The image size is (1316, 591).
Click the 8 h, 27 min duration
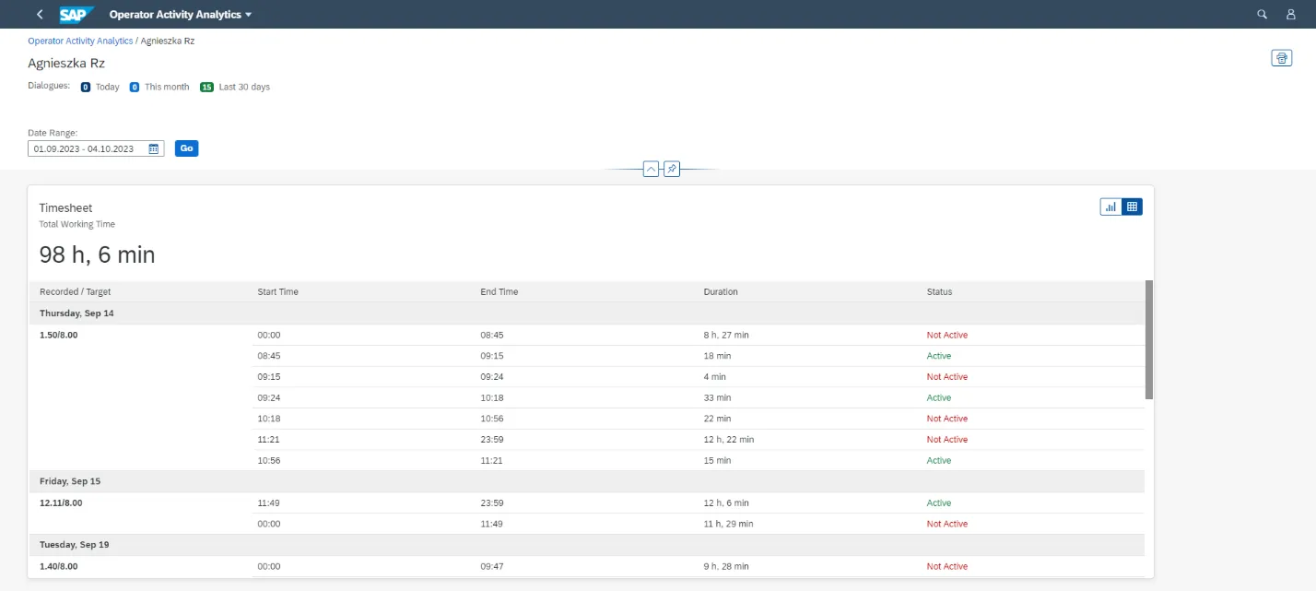click(x=726, y=336)
